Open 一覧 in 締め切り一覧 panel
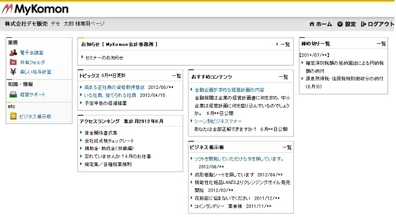Image resolution: width=396 pixels, height=217 pixels. tap(381, 44)
